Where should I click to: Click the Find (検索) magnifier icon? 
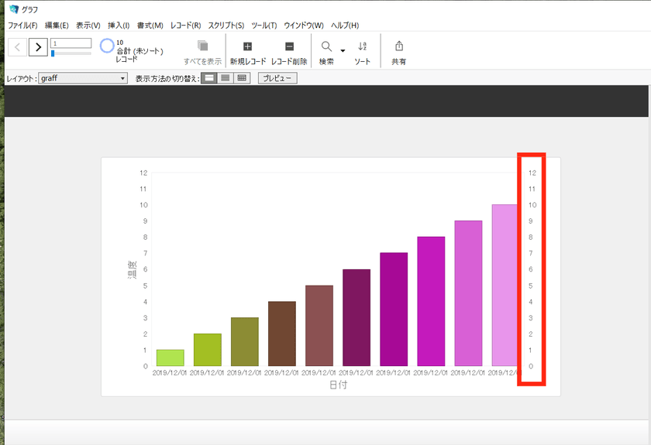tap(326, 46)
